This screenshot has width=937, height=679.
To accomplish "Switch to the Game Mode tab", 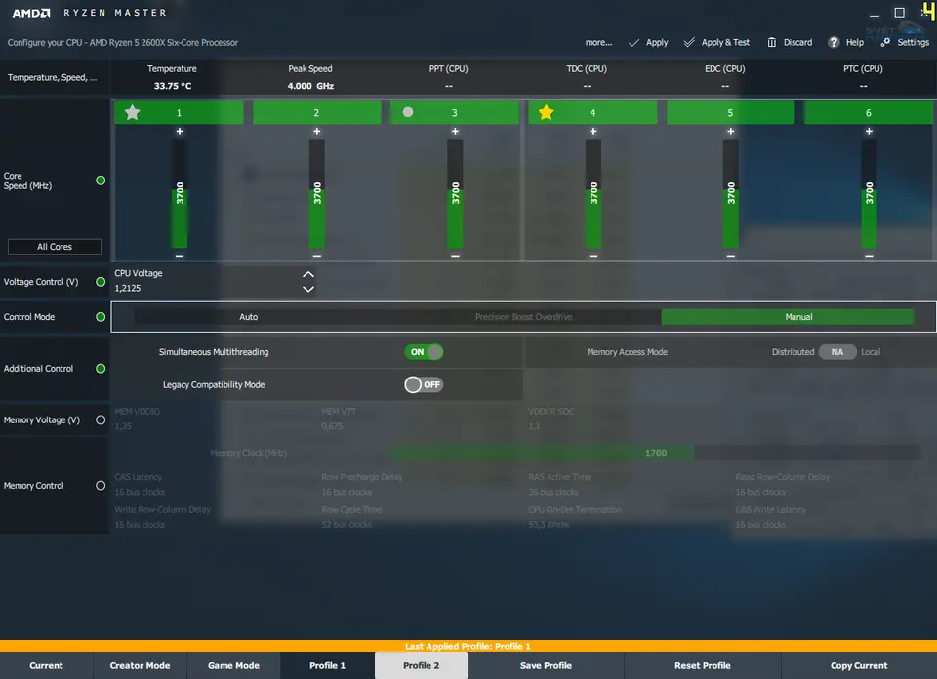I will pos(233,665).
